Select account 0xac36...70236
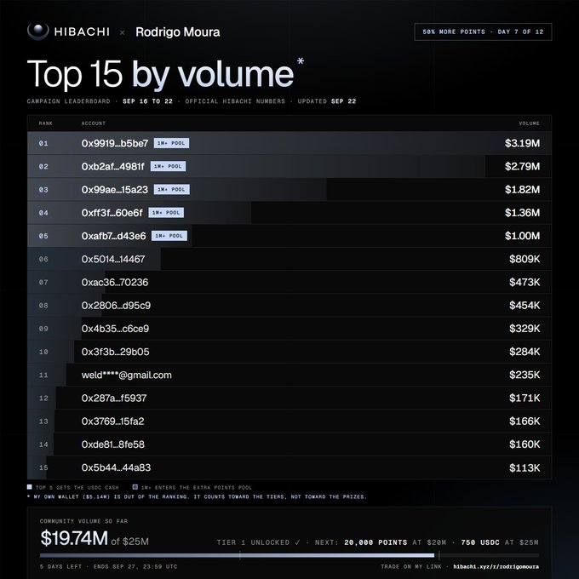This screenshot has width=579, height=579. 115,283
